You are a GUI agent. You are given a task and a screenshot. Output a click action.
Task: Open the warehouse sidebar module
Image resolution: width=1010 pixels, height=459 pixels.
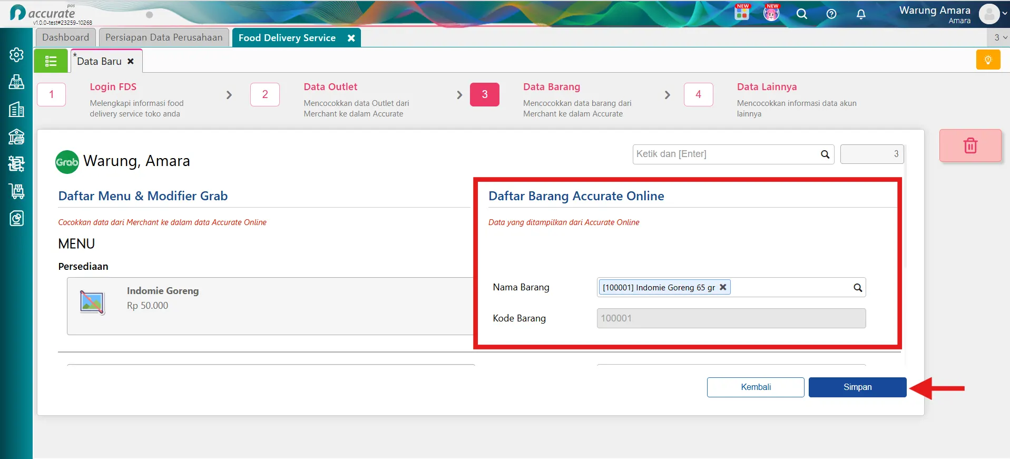click(x=16, y=137)
